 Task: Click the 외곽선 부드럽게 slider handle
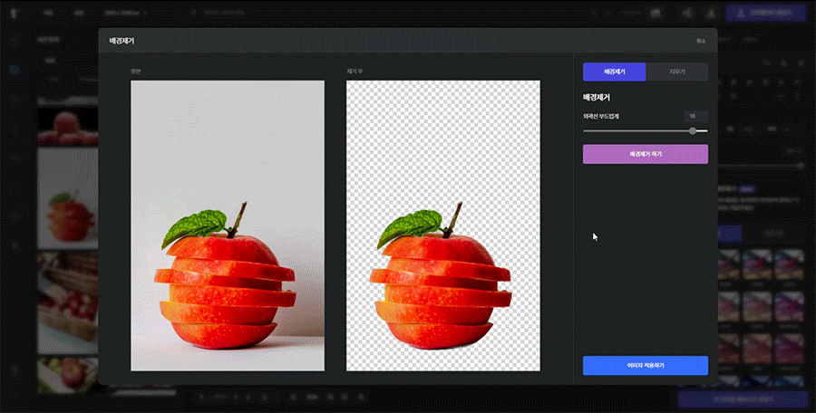click(693, 130)
